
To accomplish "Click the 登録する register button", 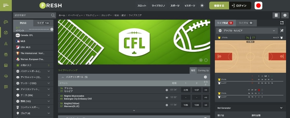I will pos(219,6).
